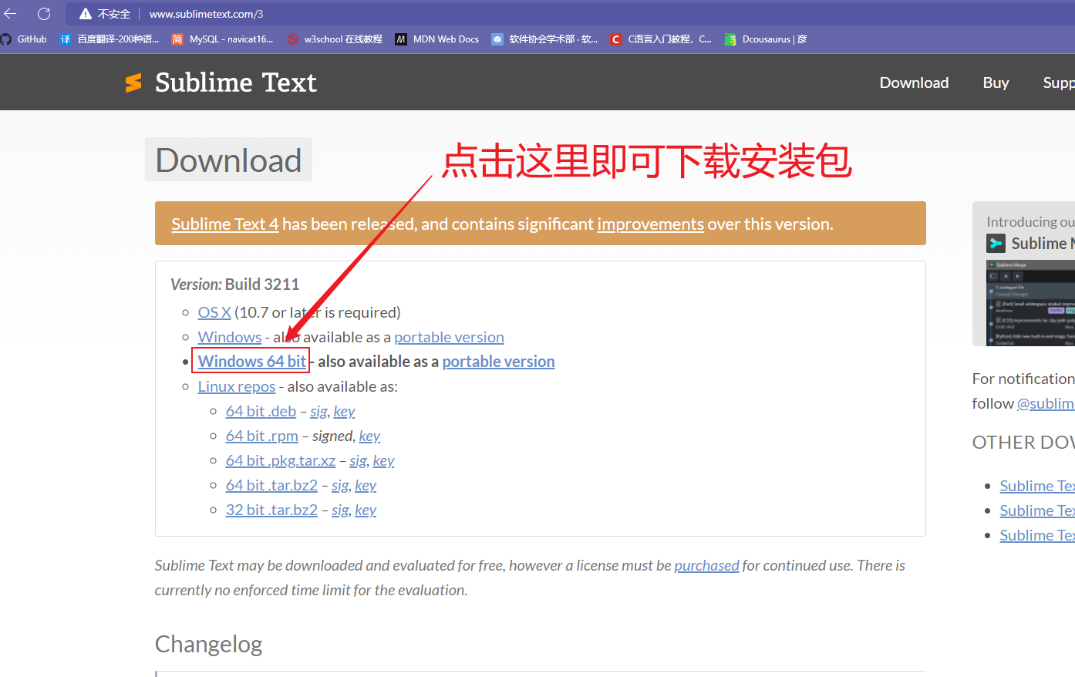
Task: Click the Sublime Text logo icon
Action: click(x=133, y=83)
